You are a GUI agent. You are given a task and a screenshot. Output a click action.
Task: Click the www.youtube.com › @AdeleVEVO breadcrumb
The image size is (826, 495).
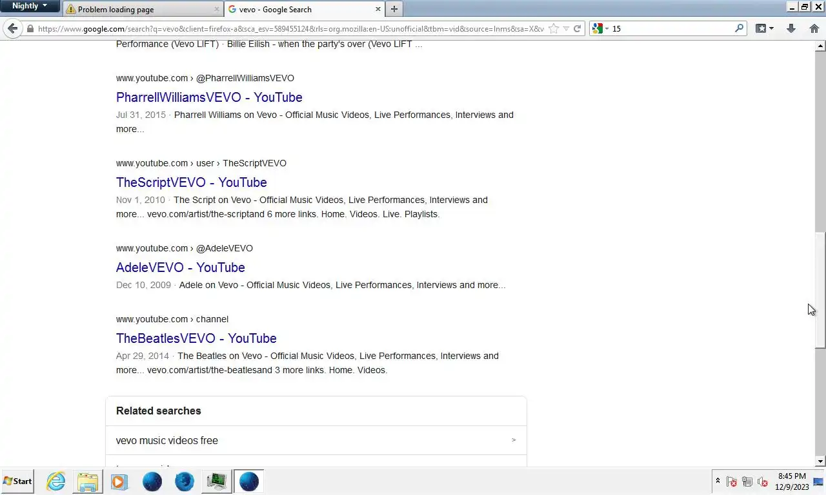pos(184,248)
